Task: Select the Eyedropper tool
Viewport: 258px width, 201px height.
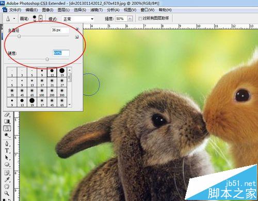Action: [x=7, y=179]
